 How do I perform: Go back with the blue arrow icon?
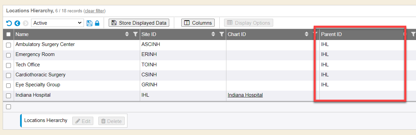[x=17, y=23]
